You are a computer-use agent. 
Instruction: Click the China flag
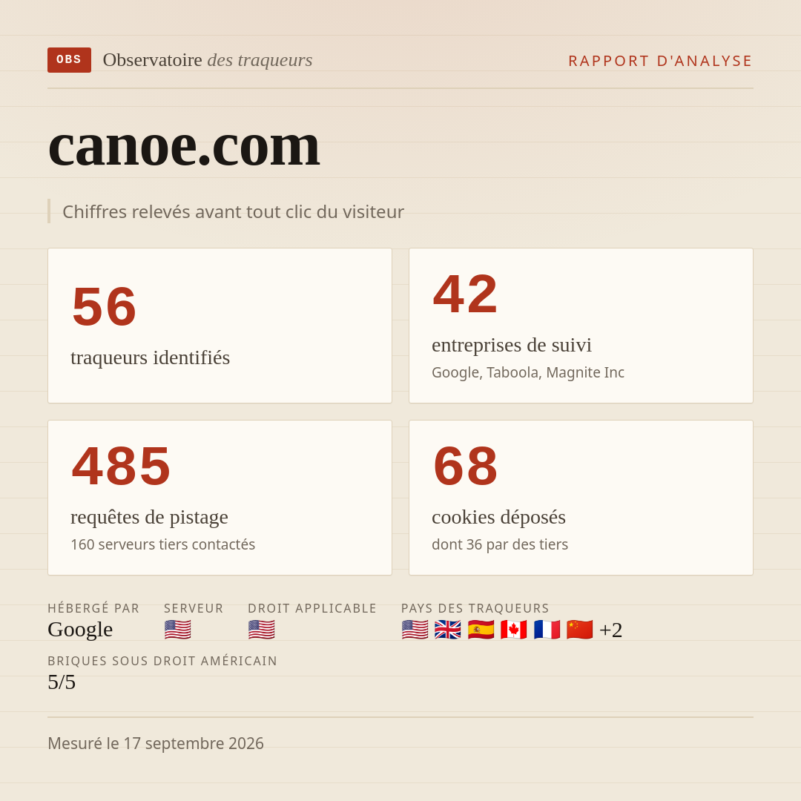[x=580, y=630]
